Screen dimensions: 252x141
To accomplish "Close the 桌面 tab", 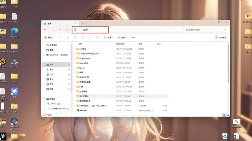I will (76, 24).
